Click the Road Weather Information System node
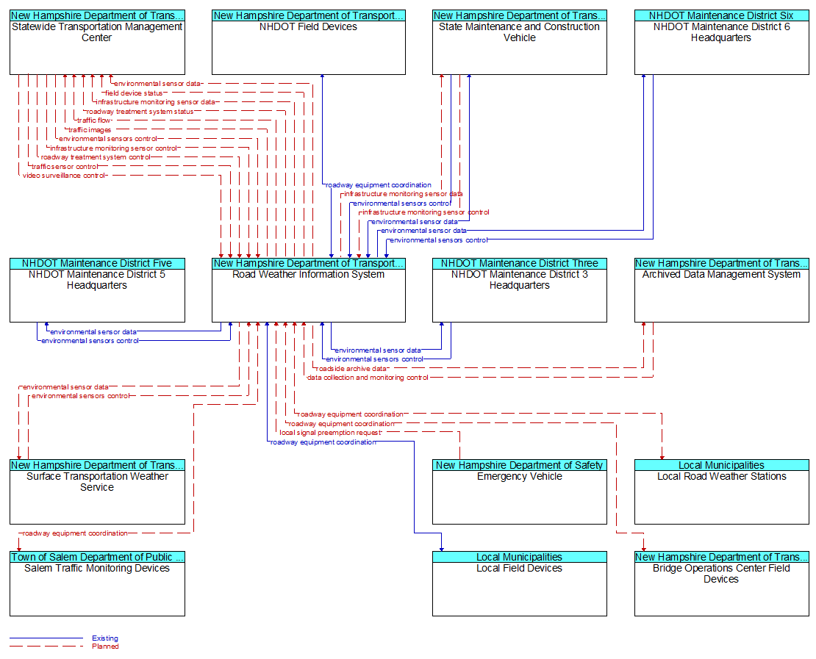This screenshot has width=816, height=659. [309, 289]
